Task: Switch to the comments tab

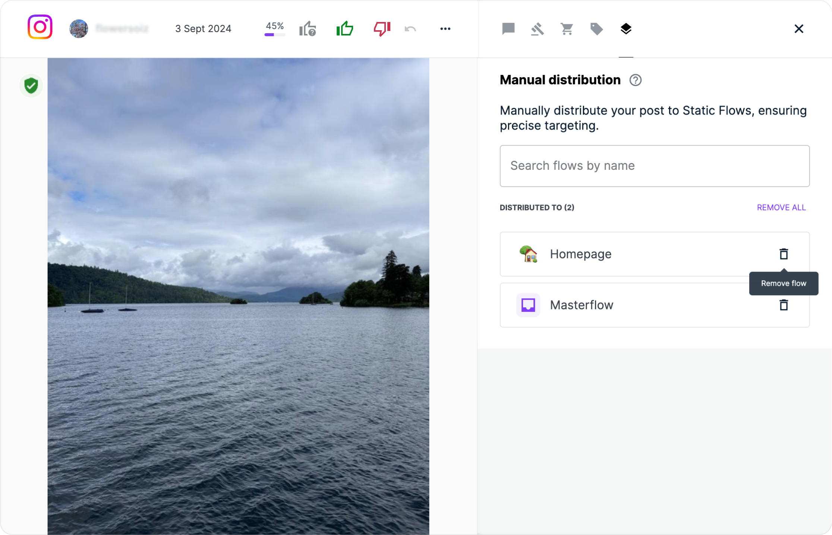Action: click(508, 29)
